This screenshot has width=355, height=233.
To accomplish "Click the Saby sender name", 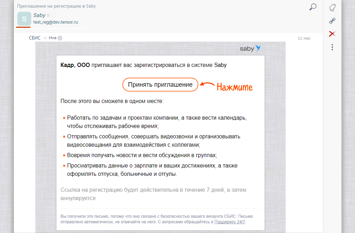I will pyautogui.click(x=39, y=15).
